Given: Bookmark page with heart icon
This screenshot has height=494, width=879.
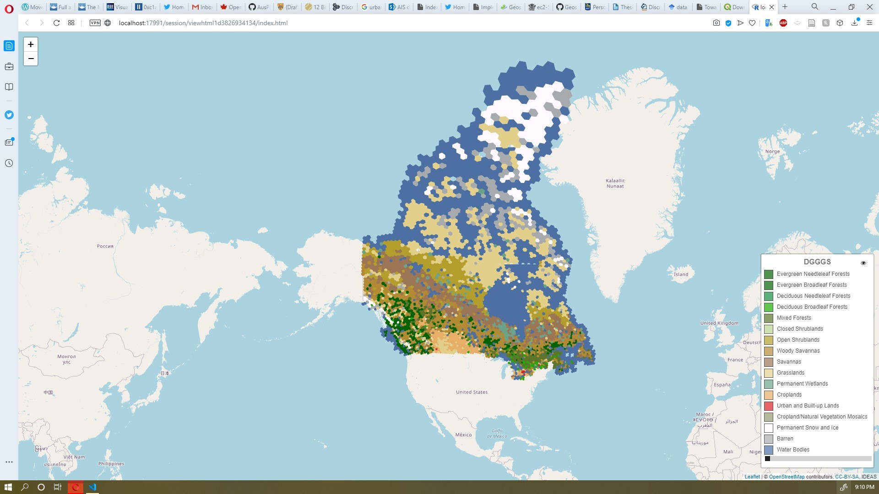Looking at the screenshot, I should [752, 23].
